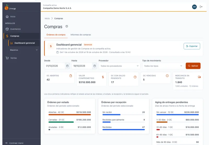Click Inicio breadcrumb link
209x145 pixels.
tap(47, 18)
